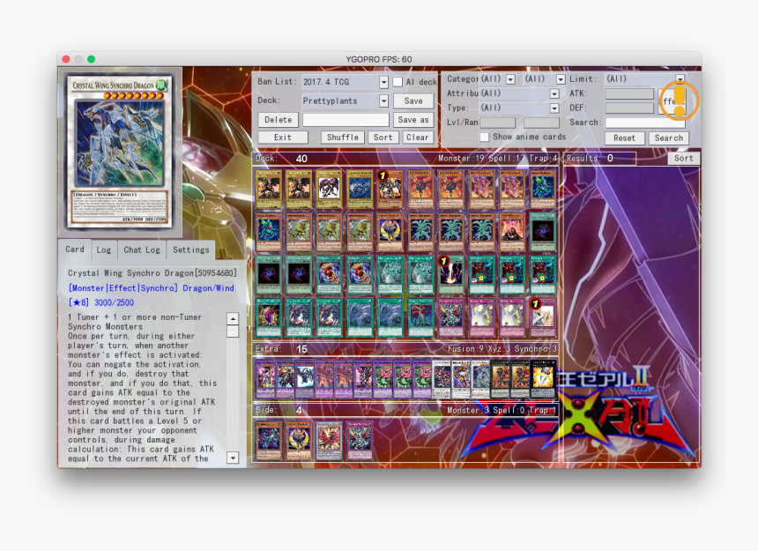The width and height of the screenshot is (758, 551).
Task: Select the red volcanic monster card in main deck
Action: pyautogui.click(x=511, y=232)
